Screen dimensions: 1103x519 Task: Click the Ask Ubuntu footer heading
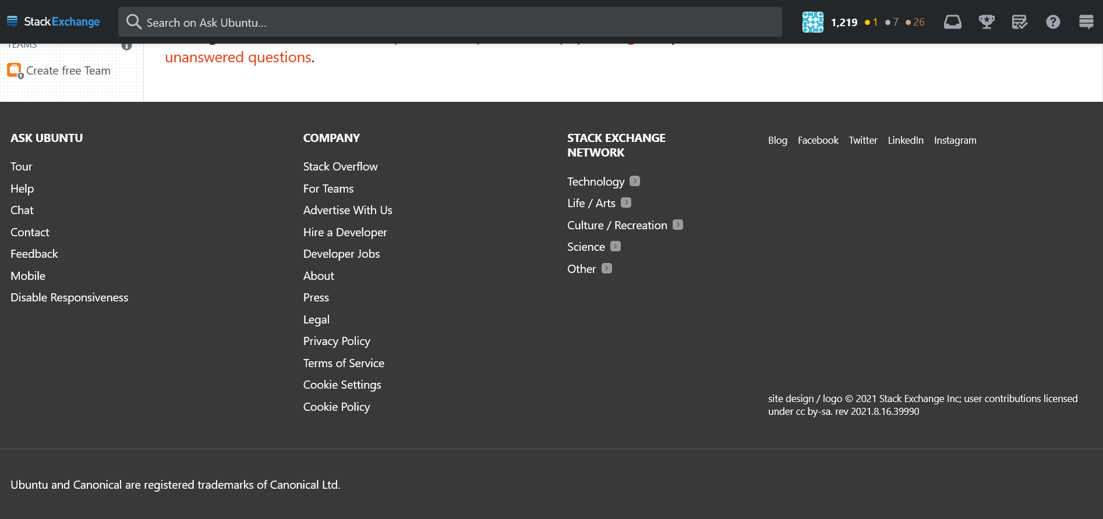coord(47,138)
